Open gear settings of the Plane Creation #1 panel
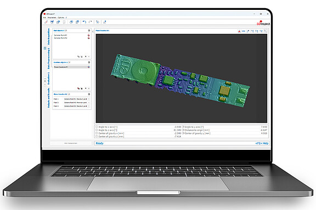Viewport: 316px width, 210px height. point(89,94)
